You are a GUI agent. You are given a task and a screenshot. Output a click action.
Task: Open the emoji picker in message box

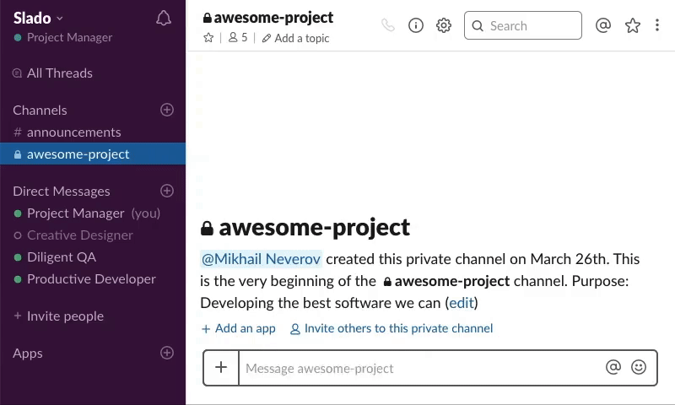[639, 367]
